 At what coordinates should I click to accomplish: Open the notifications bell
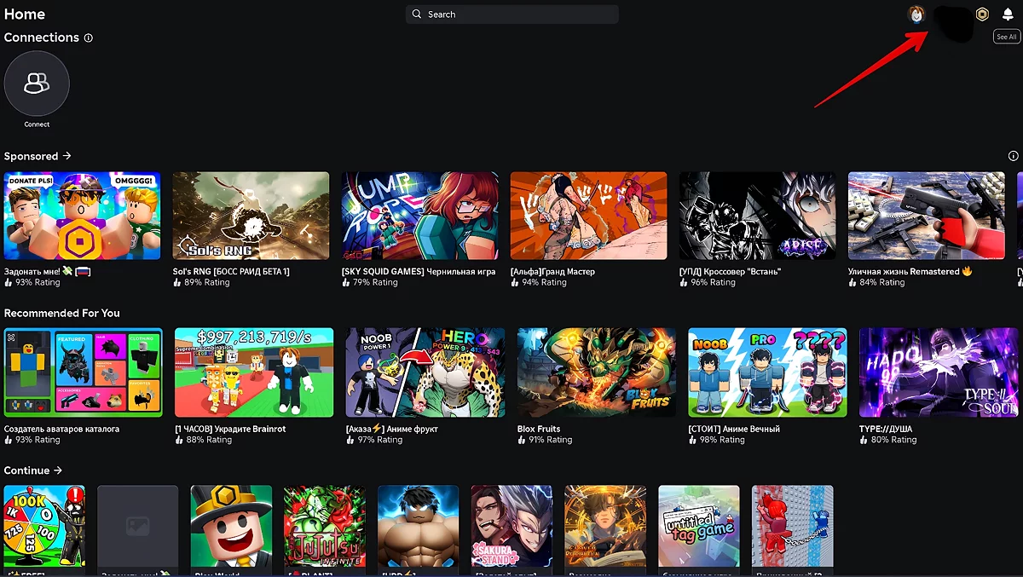click(x=1008, y=14)
